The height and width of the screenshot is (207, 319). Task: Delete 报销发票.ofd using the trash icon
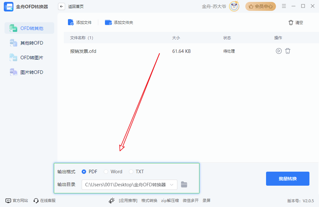click(x=288, y=51)
